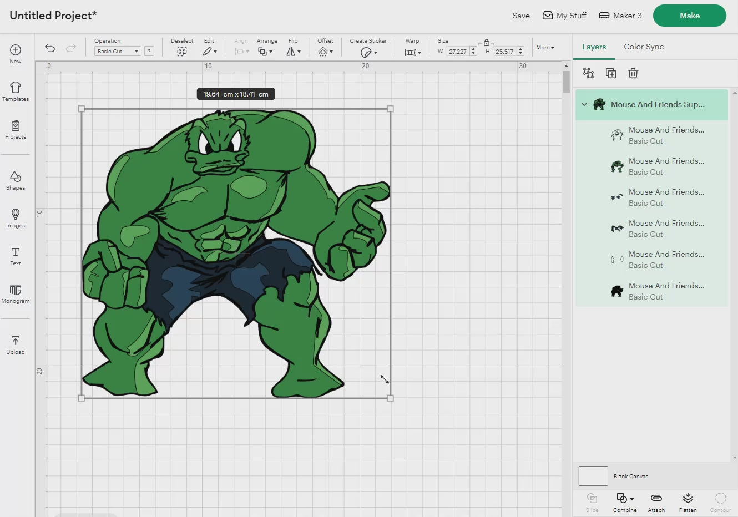Select the fifth Basic Cut layer with ovals
Viewport: 738px width, 517px height.
tap(651, 260)
